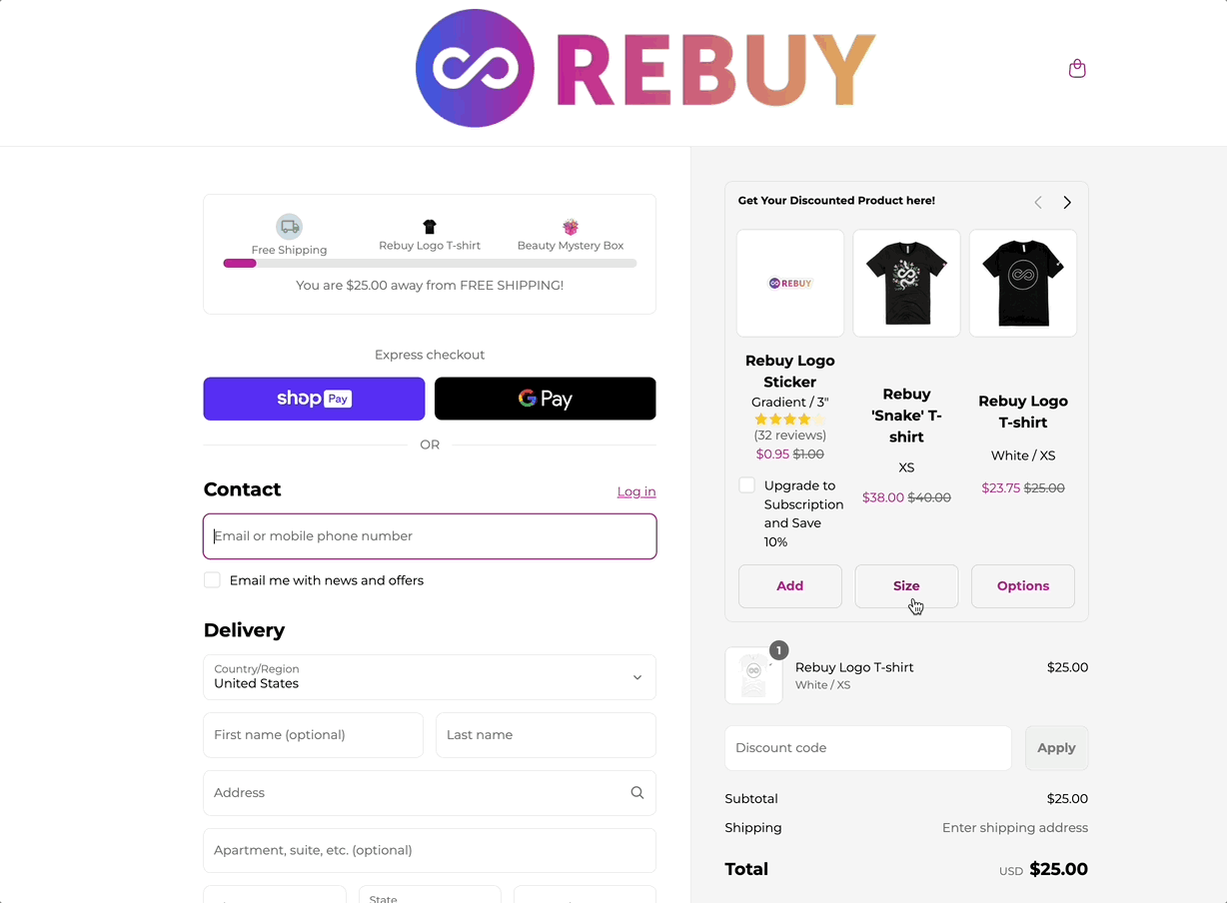Click the Free Shipping truck icon

click(289, 227)
